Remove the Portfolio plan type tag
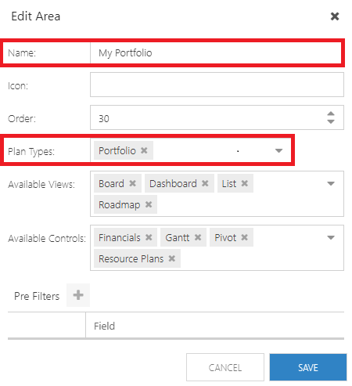 tap(144, 150)
